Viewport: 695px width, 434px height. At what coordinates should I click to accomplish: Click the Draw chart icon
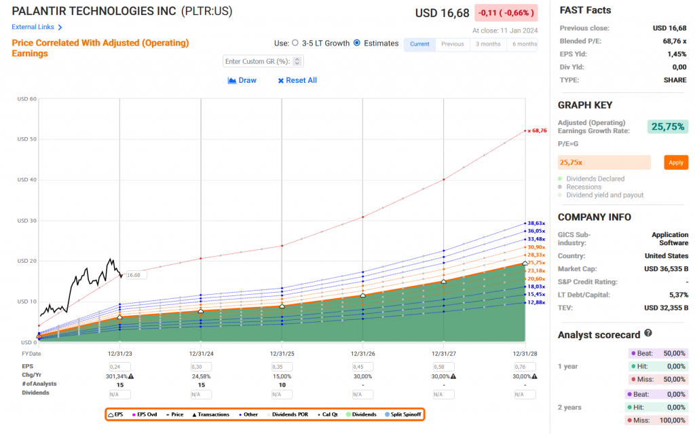click(x=232, y=81)
